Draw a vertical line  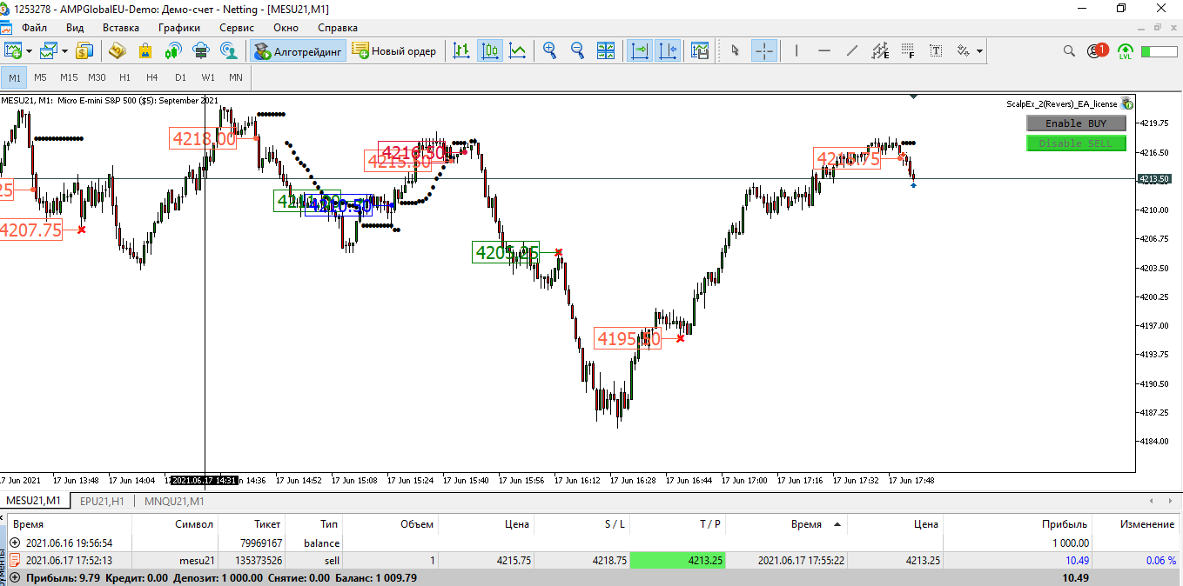796,51
